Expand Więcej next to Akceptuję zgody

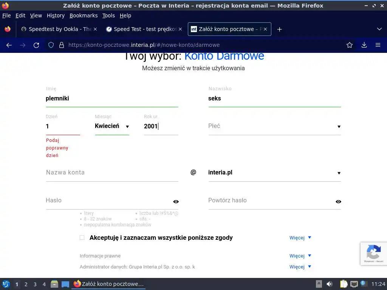(300, 238)
